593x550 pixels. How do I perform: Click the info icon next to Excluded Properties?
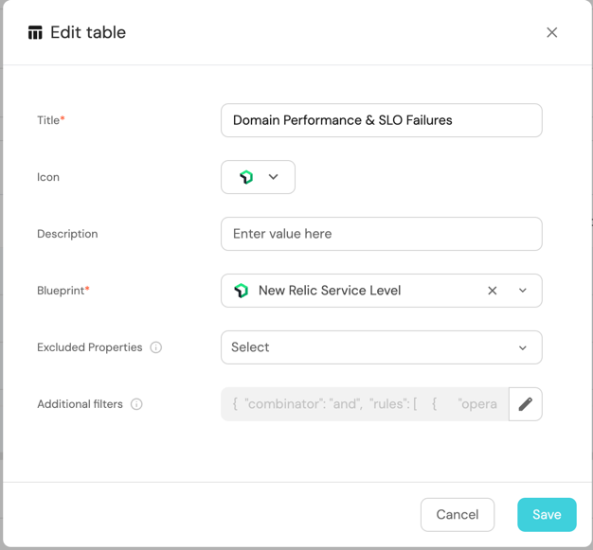pos(156,347)
